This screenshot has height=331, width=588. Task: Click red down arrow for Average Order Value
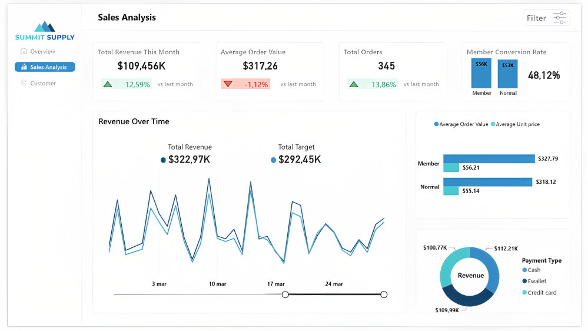228,84
